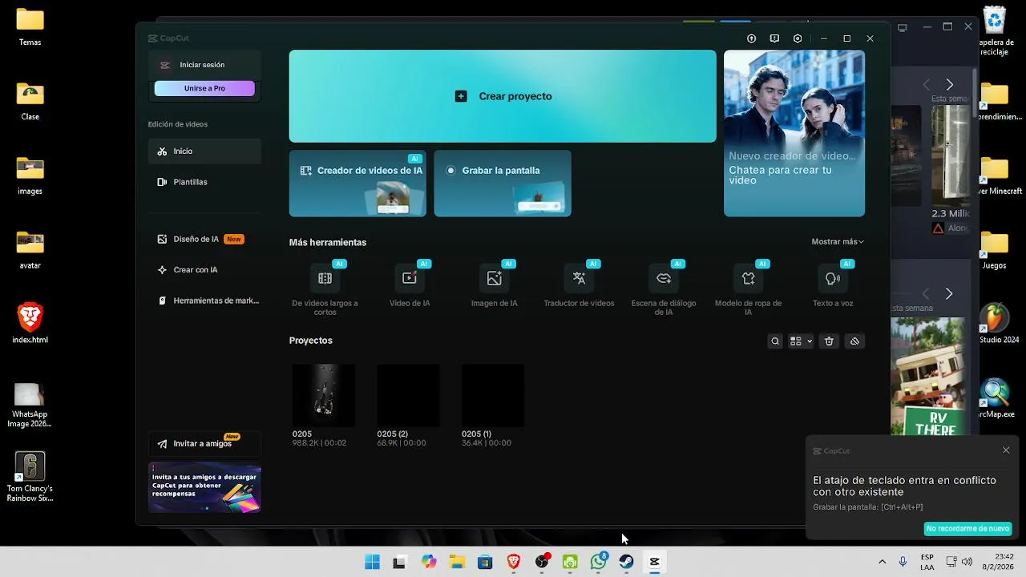The image size is (1026, 577).
Task: Open the ESP LAA language switcher
Action: click(x=927, y=562)
